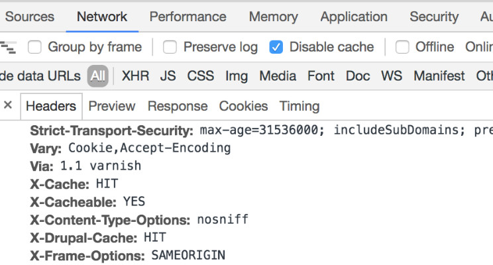Close the request details pane

(8, 105)
